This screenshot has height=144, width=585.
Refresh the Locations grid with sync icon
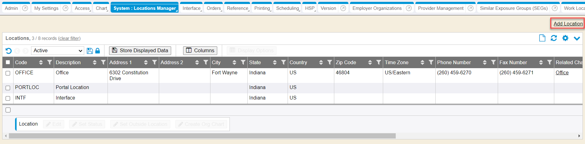tap(554, 38)
